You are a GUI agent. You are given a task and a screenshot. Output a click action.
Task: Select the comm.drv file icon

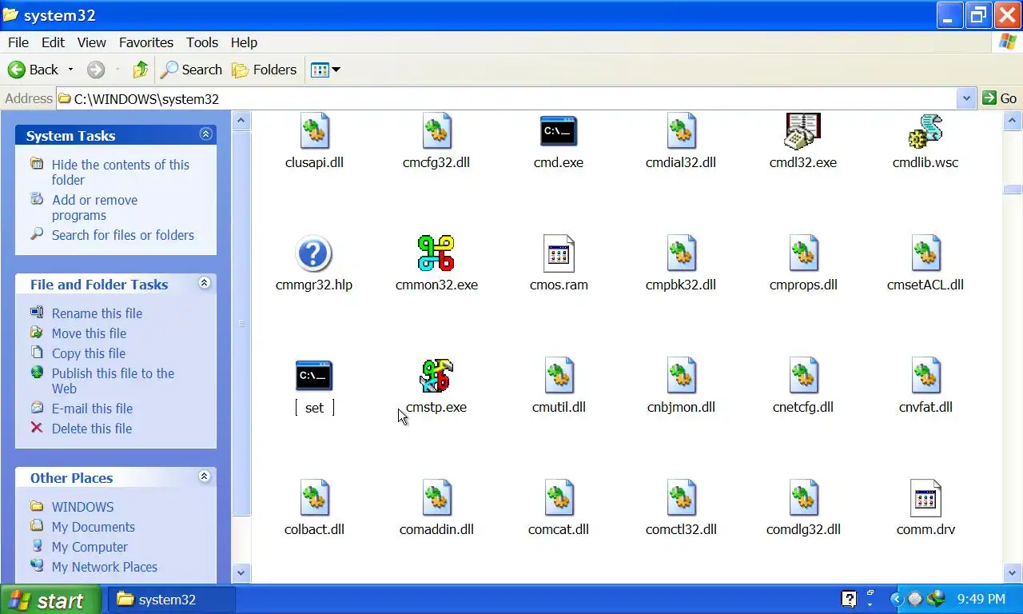pos(925,498)
